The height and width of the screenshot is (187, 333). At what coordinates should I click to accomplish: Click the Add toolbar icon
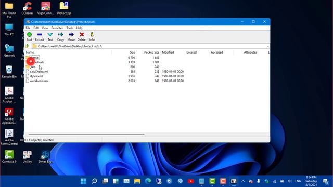[x=29, y=36]
